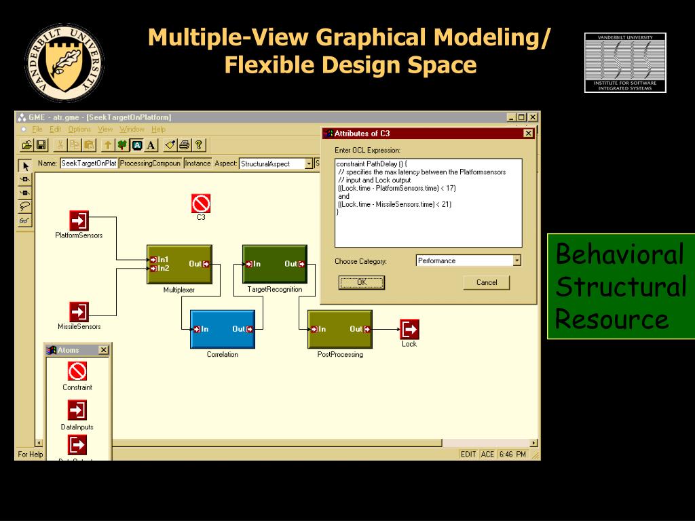Expand the Aspect StructuralAspect dropdown
The width and height of the screenshot is (695, 521).
click(309, 163)
